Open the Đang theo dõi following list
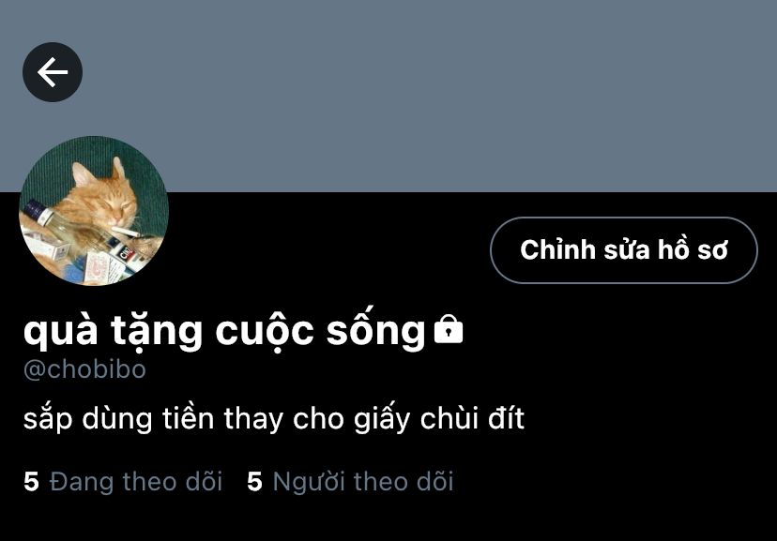The width and height of the screenshot is (777, 541). click(x=123, y=482)
